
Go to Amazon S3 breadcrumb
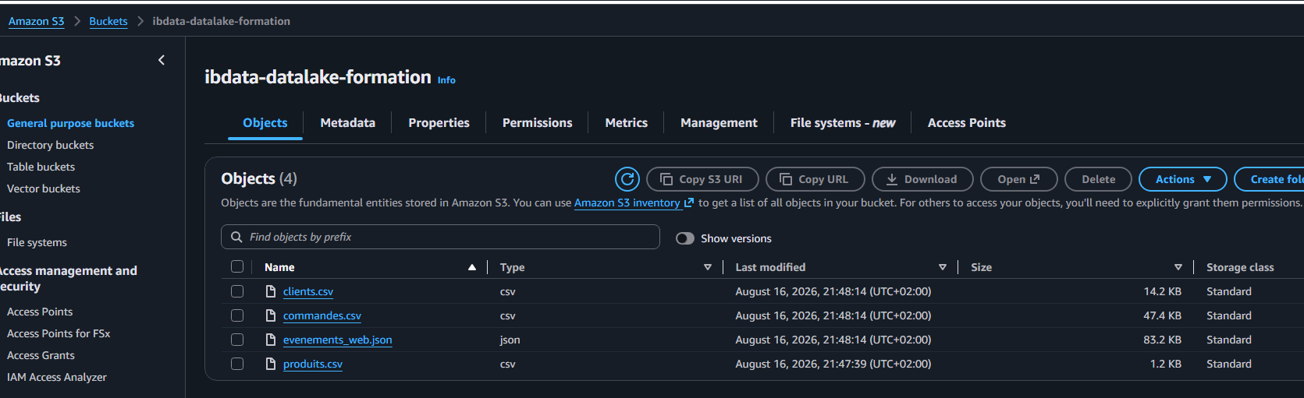tap(36, 21)
